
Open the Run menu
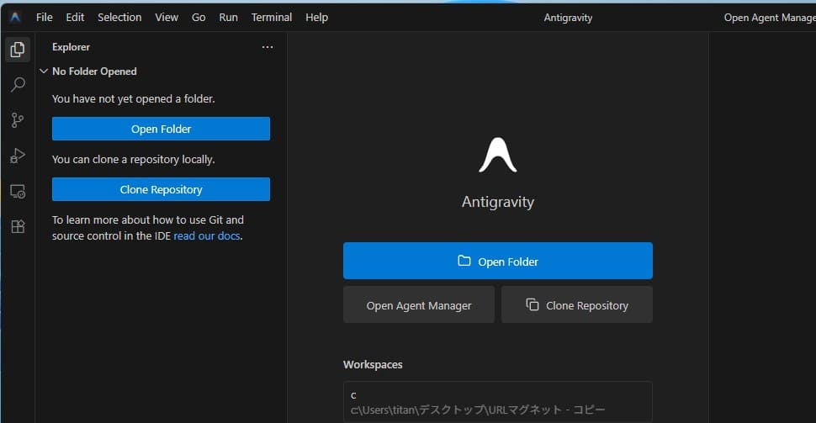pos(228,17)
